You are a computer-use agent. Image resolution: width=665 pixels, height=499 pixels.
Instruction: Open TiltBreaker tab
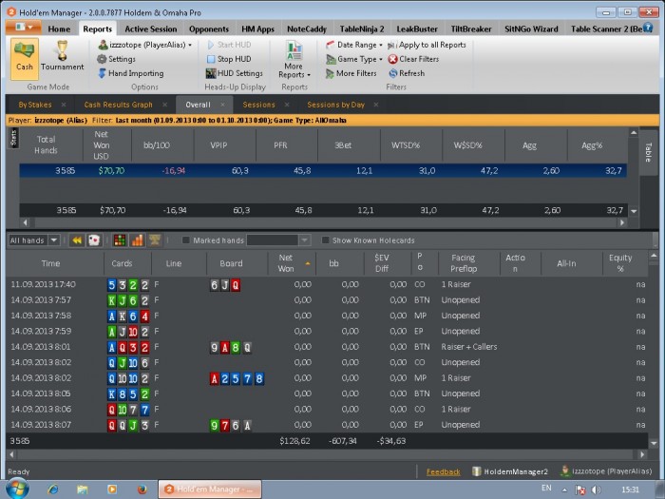tap(471, 29)
